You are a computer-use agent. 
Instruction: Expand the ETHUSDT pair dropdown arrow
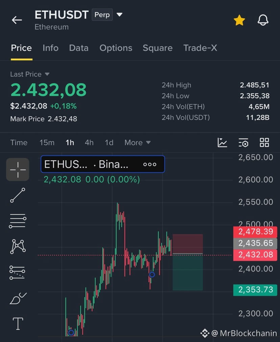click(119, 15)
